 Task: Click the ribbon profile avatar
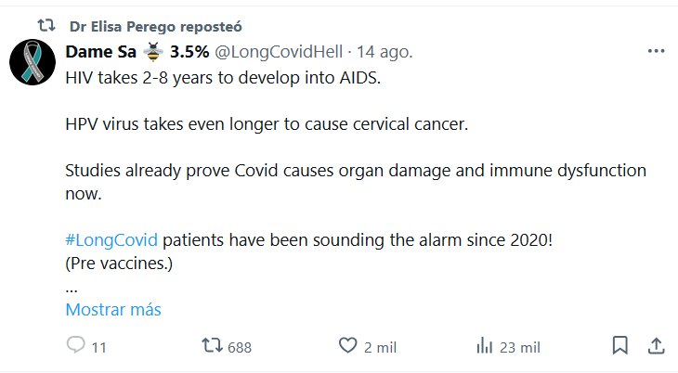[35, 63]
